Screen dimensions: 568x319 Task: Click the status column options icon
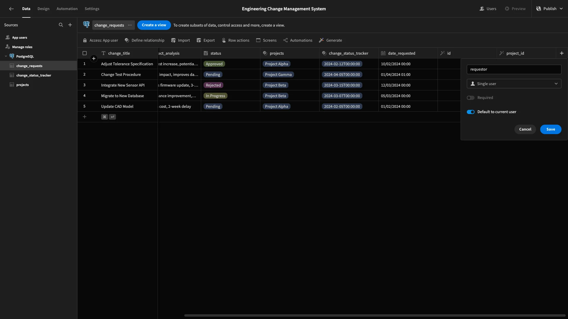point(206,53)
